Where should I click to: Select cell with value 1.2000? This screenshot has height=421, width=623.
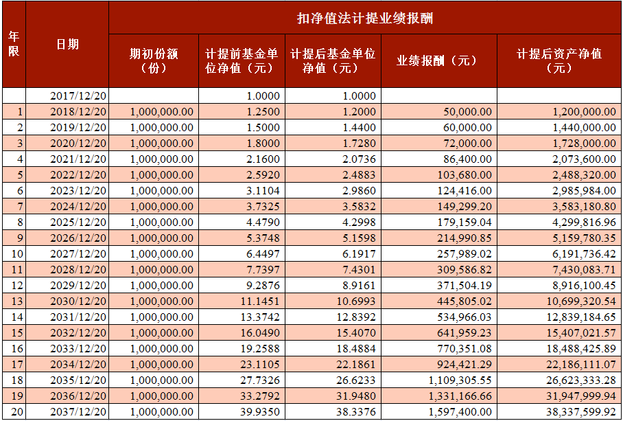(x=333, y=112)
